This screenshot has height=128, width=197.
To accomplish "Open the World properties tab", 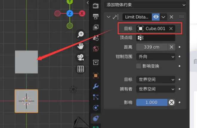I will pos(96,49).
